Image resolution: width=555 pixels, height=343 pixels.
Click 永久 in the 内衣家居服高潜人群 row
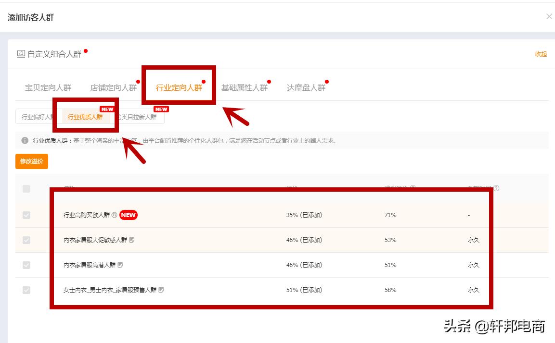[x=473, y=265]
